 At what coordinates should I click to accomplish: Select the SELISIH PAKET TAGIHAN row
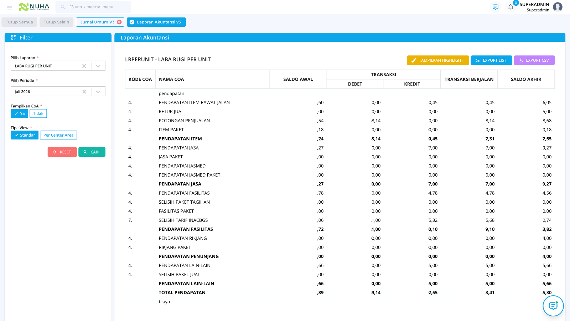[340, 202]
